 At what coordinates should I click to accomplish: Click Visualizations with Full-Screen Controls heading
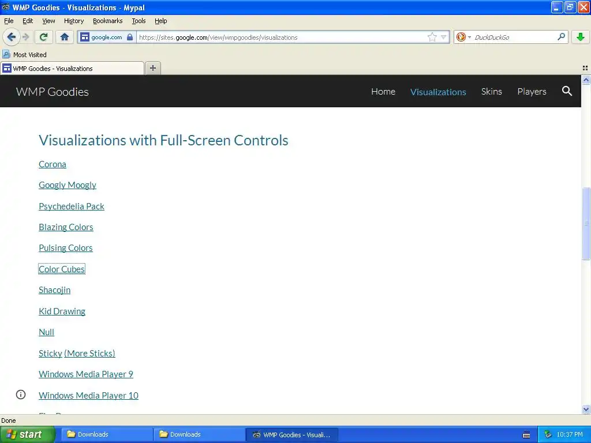[x=163, y=140]
